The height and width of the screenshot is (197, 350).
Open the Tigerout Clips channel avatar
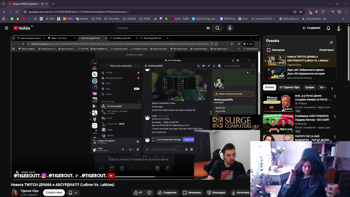point(15,192)
